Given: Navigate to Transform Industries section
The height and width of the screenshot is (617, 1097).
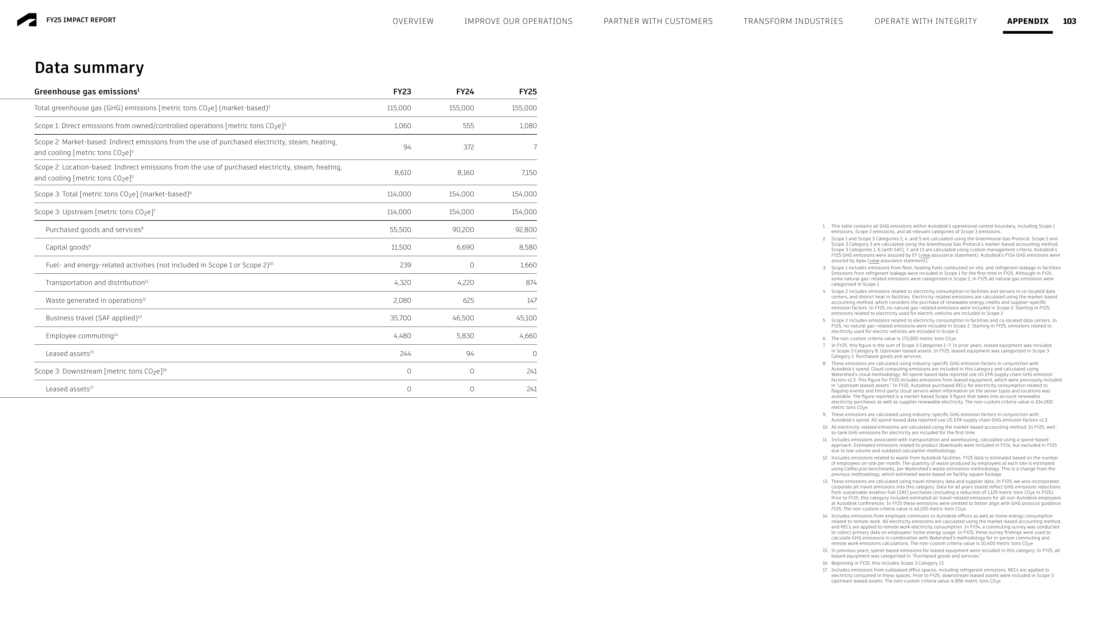Looking at the screenshot, I should [793, 21].
